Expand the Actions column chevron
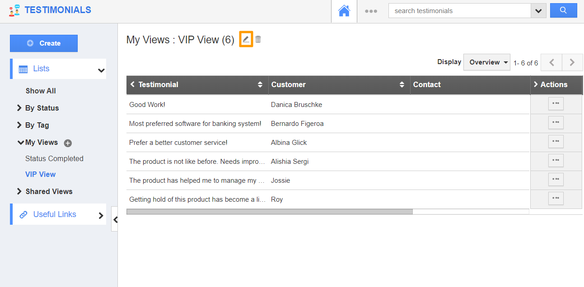Image resolution: width=584 pixels, height=287 pixels. pyautogui.click(x=536, y=84)
